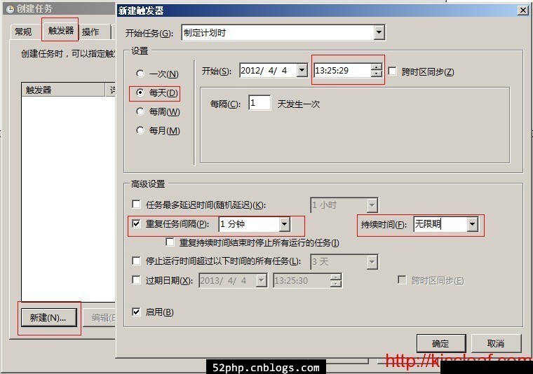Click the 每隔 days input field

[x=259, y=104]
